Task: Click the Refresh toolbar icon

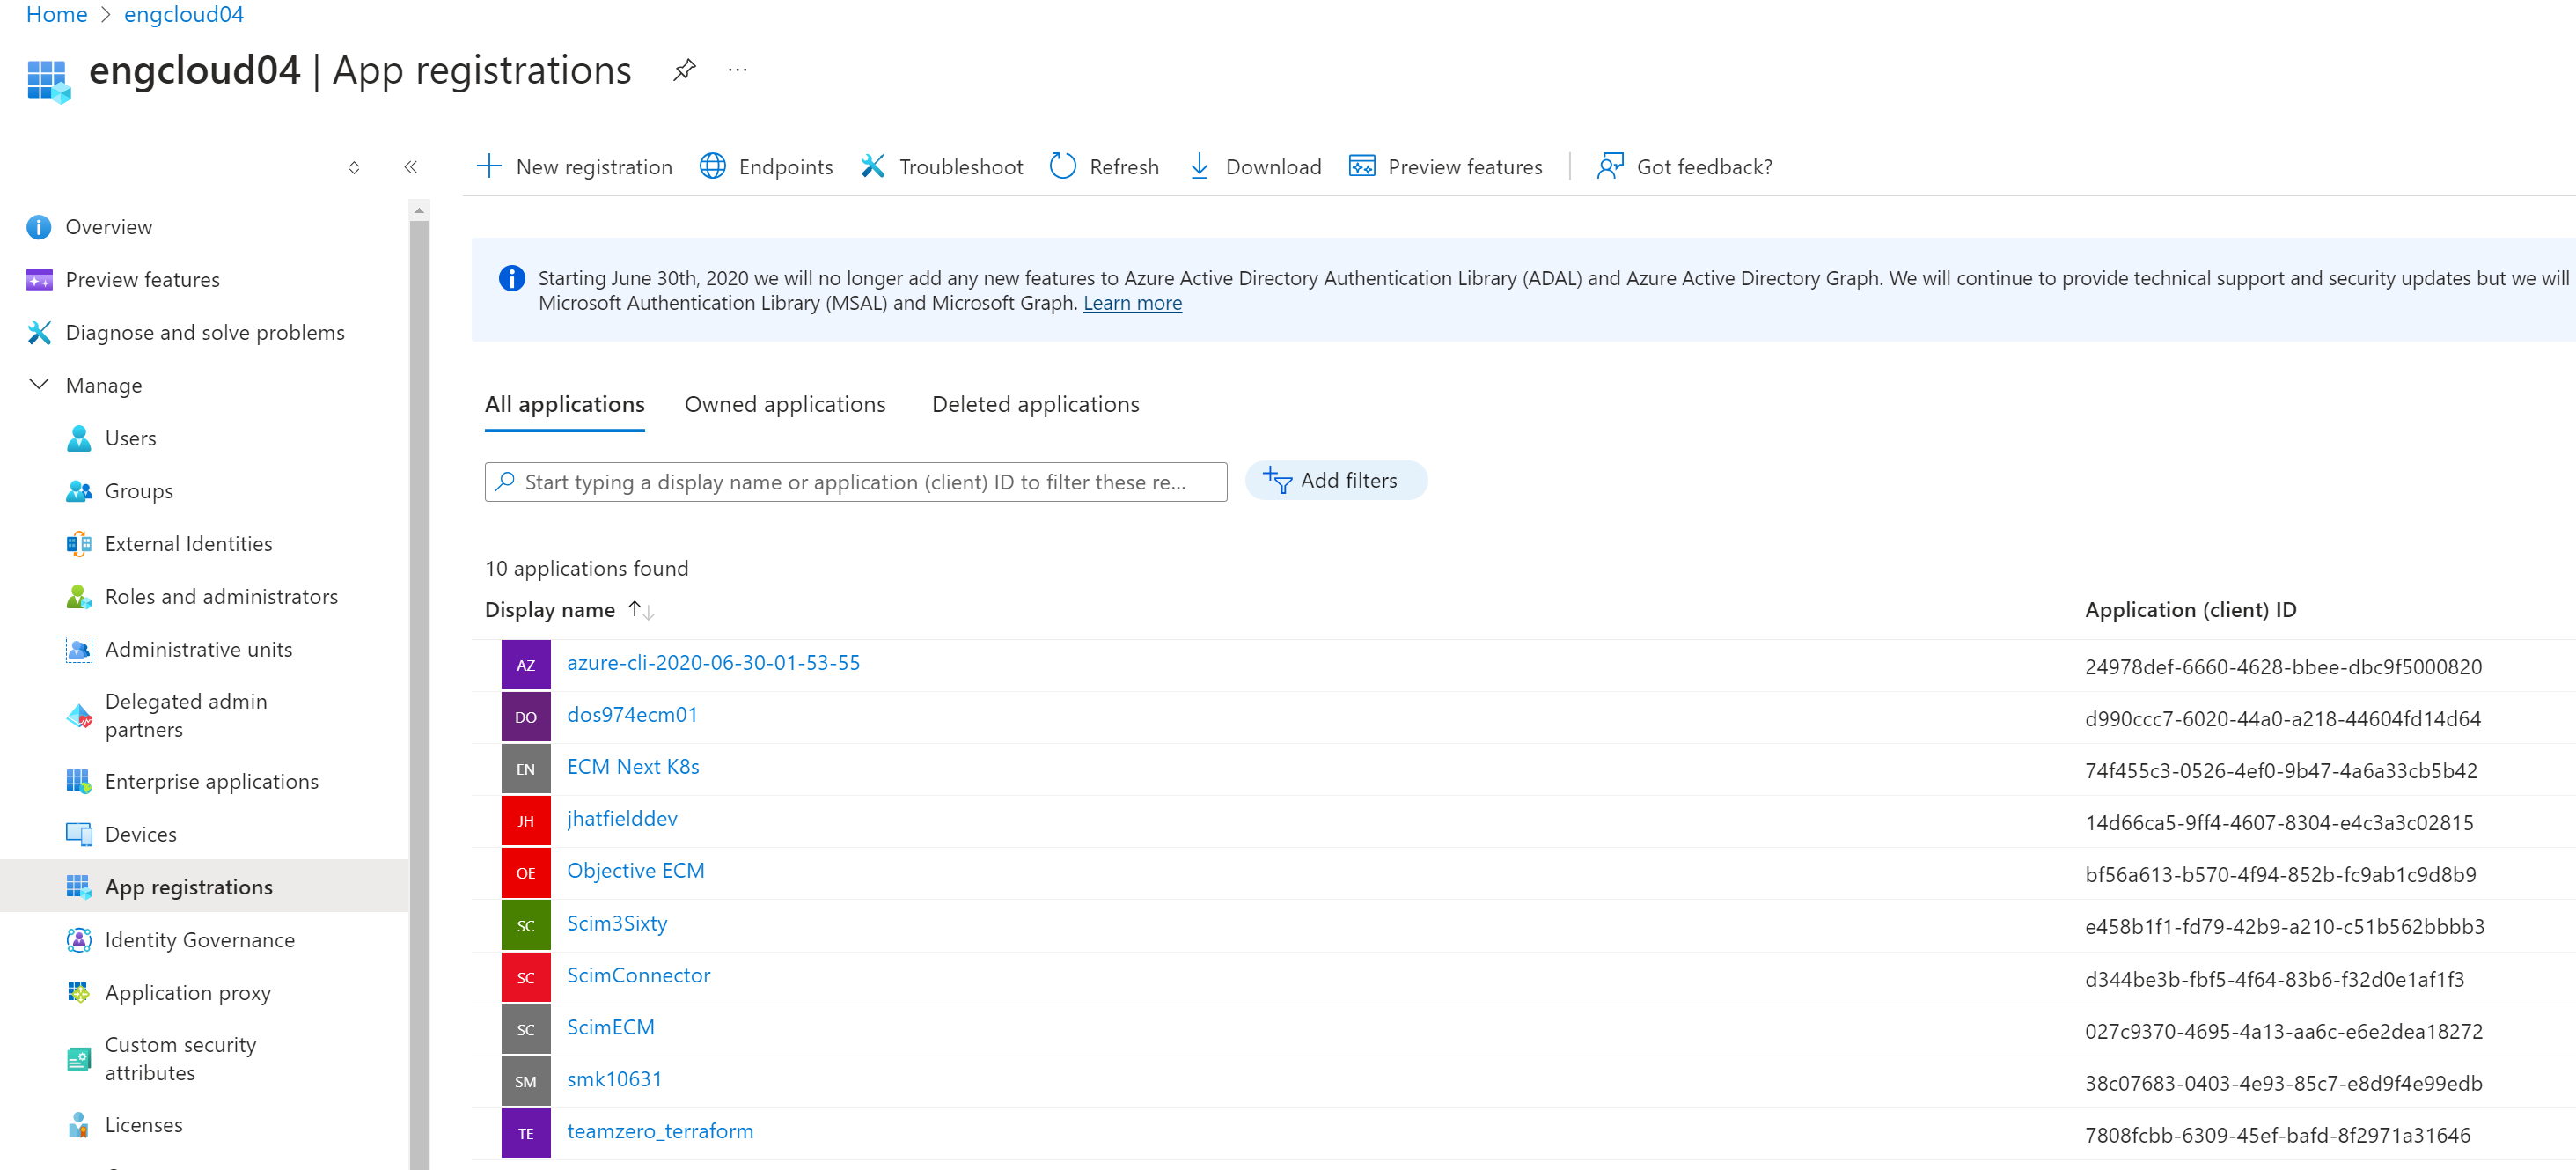Action: [1062, 166]
